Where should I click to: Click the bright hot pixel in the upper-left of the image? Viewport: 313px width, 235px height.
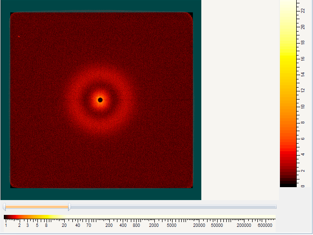coord(19,36)
